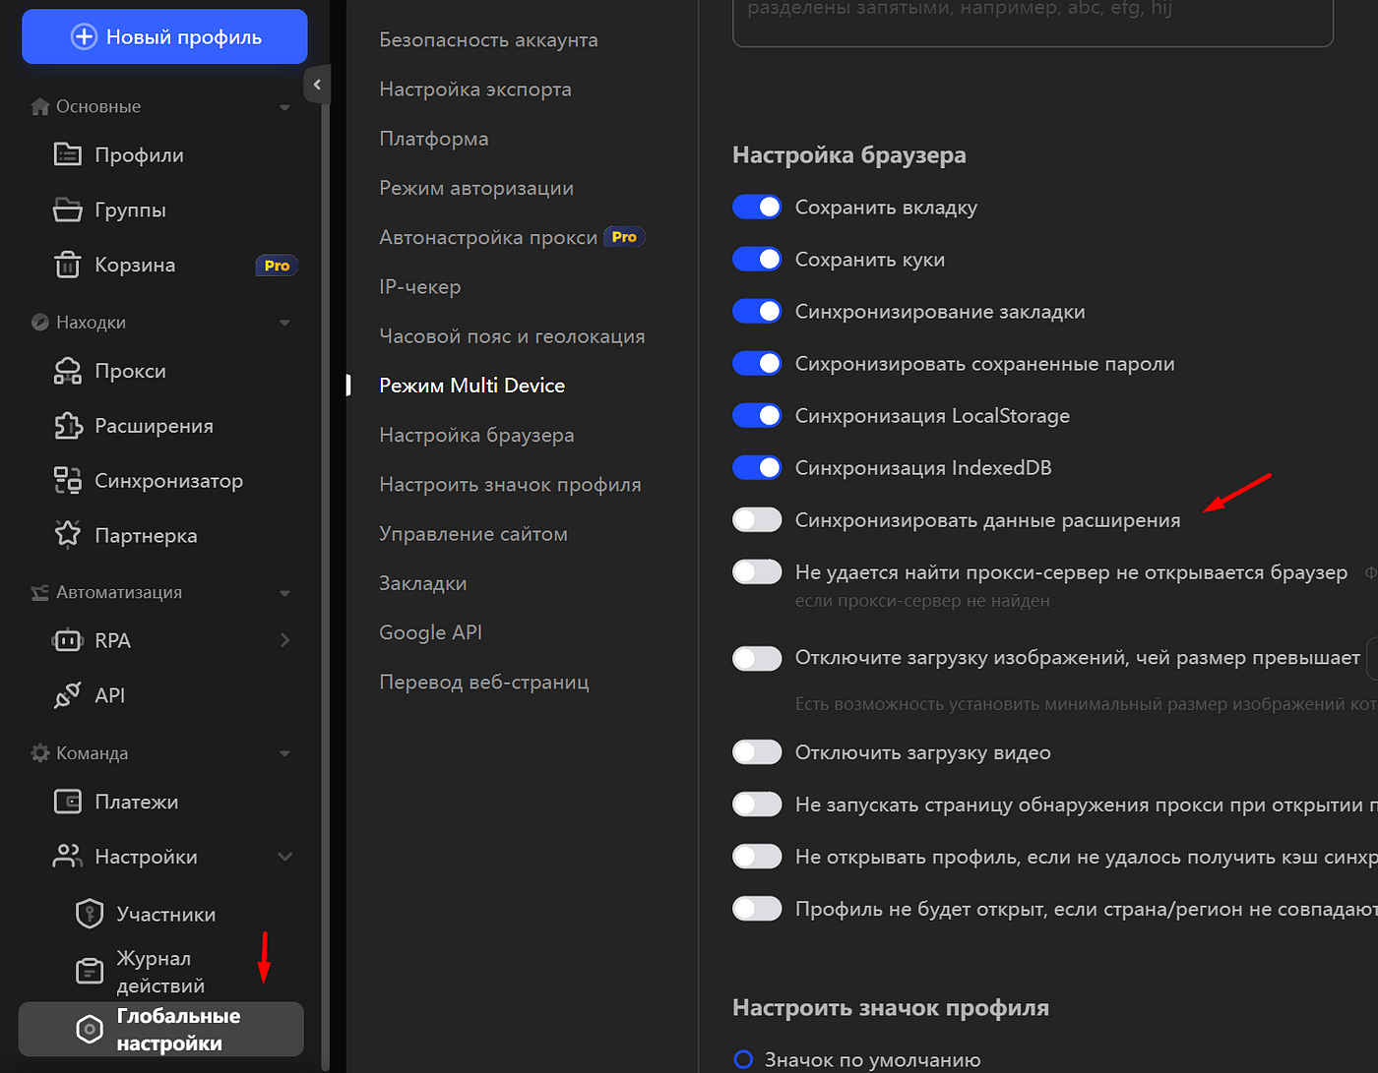Toggle Синхронизация LocalStorage switch
This screenshot has height=1073, width=1378.
pos(757,415)
